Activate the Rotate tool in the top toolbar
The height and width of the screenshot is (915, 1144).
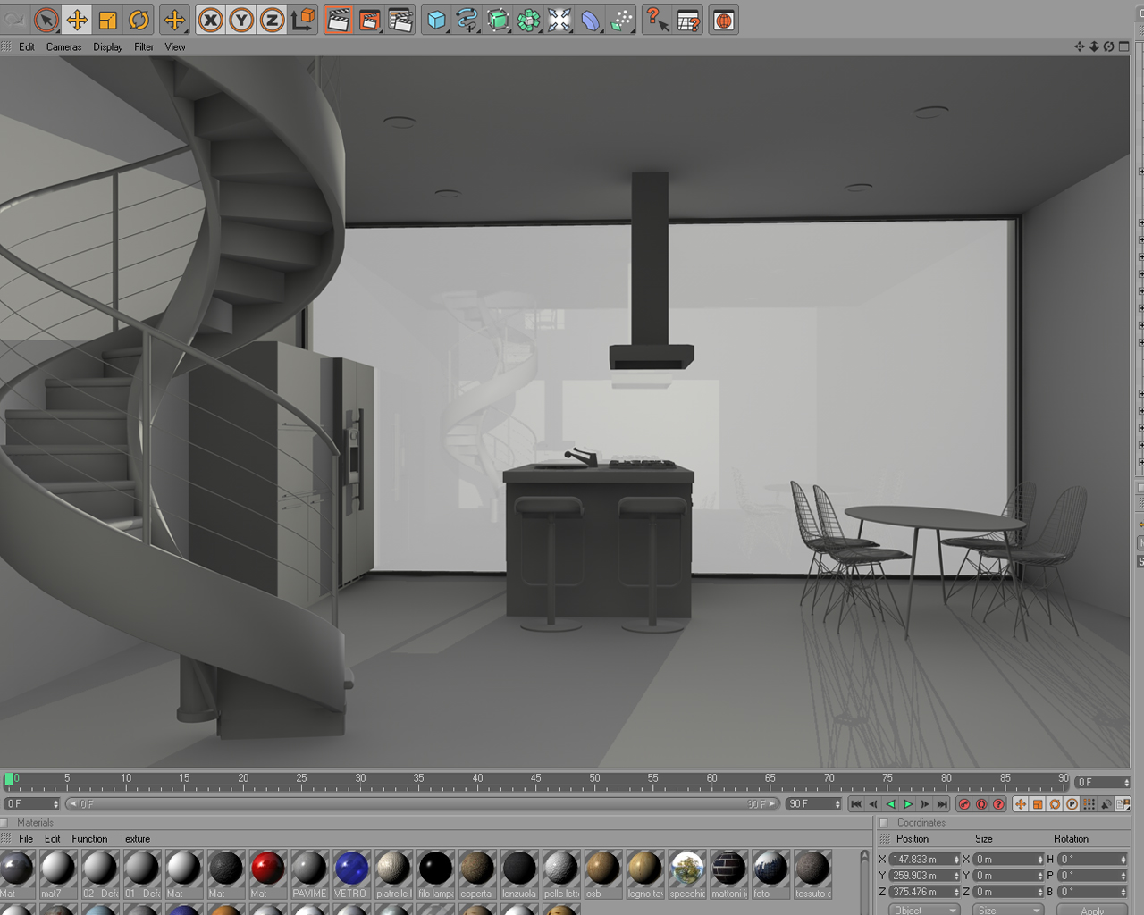(139, 19)
